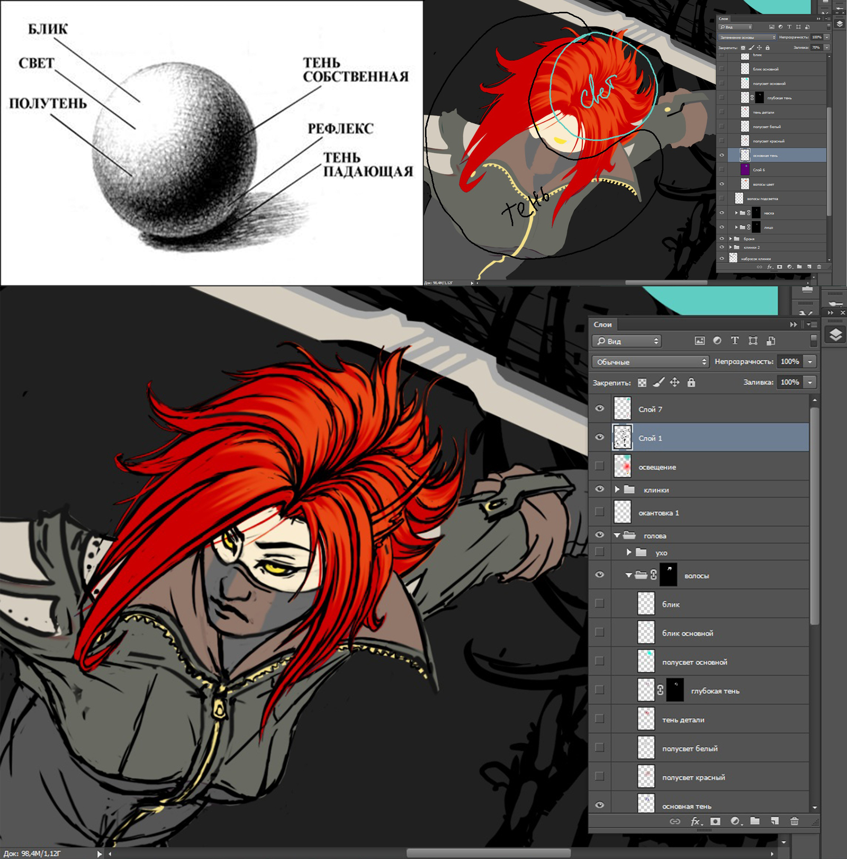The width and height of the screenshot is (847, 859).
Task: Select the глубокая тень layer in large panel
Action: tap(710, 690)
